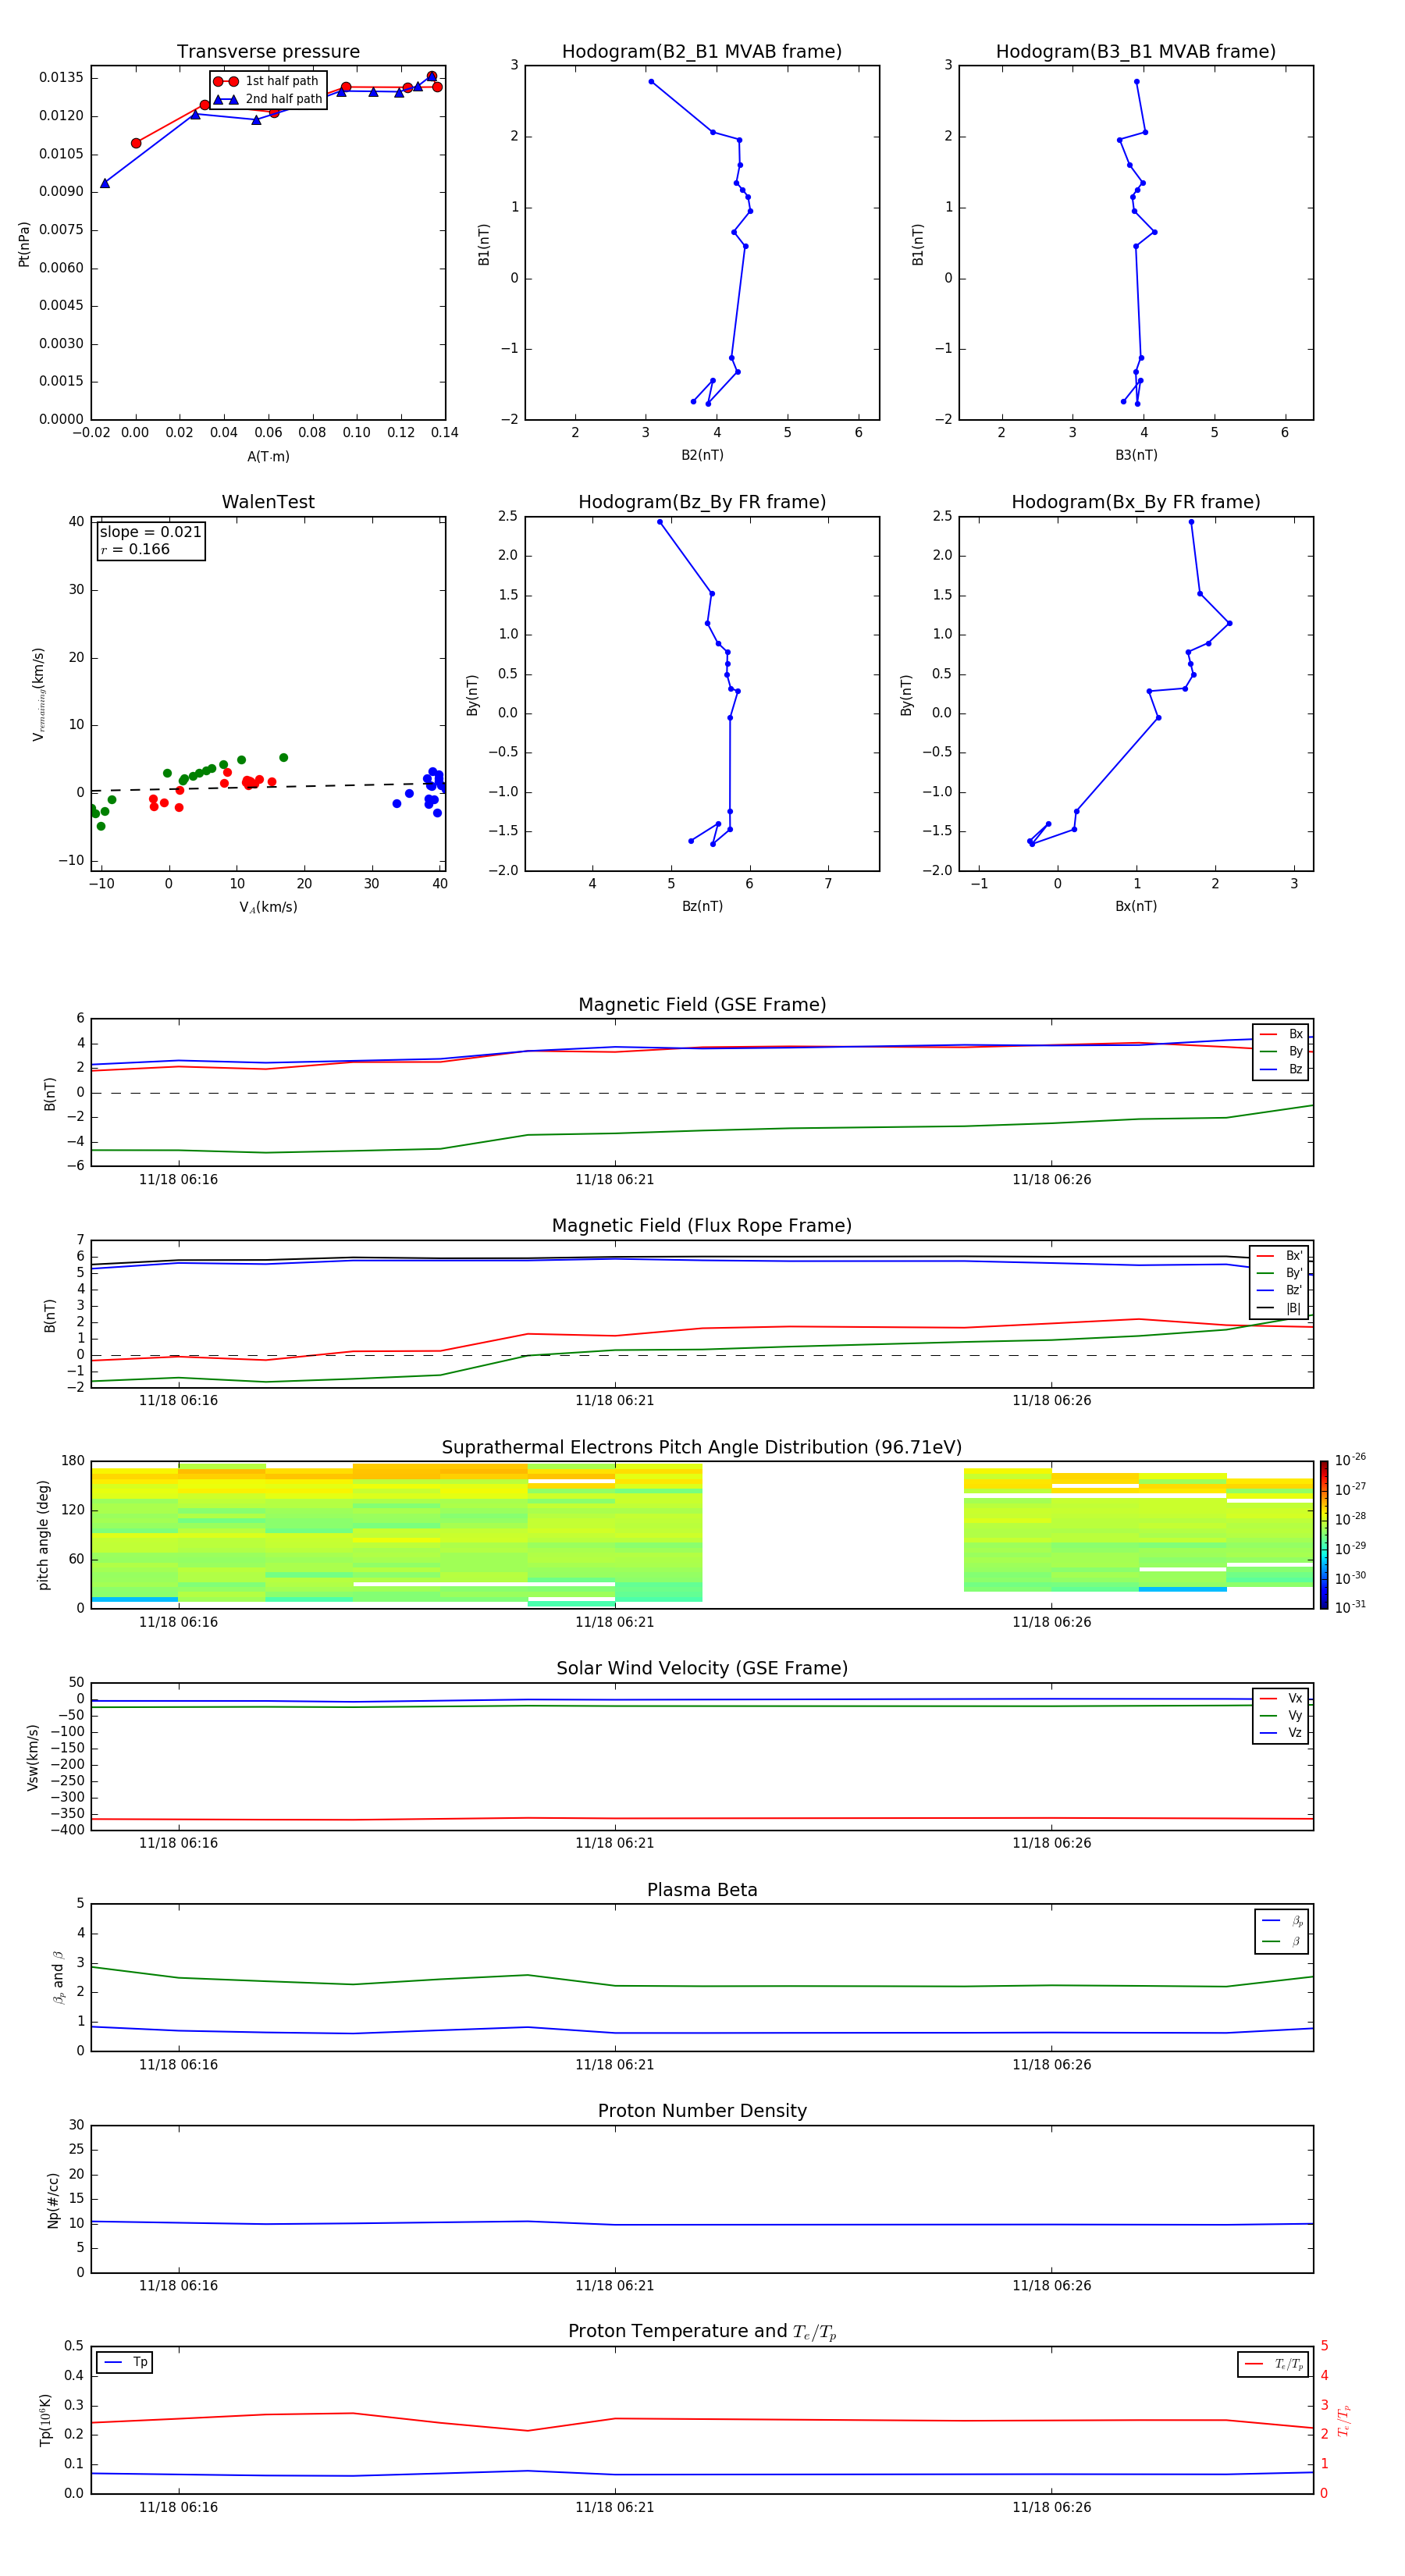Screen dimensions: 1405x2576
Task: Click the Magnetic Field (GSE Frame) title
Action: click(x=702, y=1005)
